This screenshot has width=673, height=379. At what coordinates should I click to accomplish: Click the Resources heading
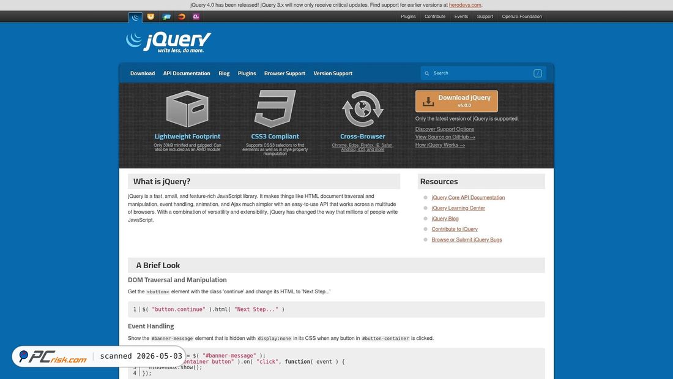tap(439, 181)
